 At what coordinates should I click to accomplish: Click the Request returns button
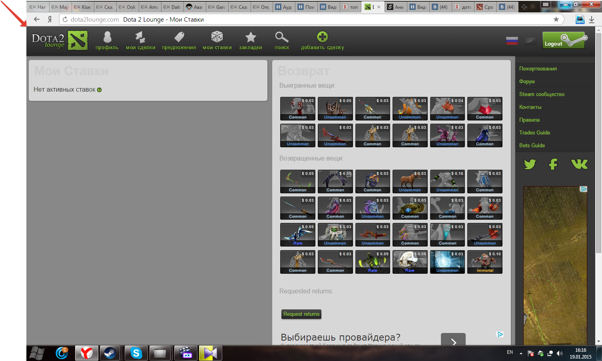301,314
